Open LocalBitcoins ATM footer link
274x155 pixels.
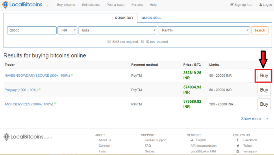[x=203, y=151]
